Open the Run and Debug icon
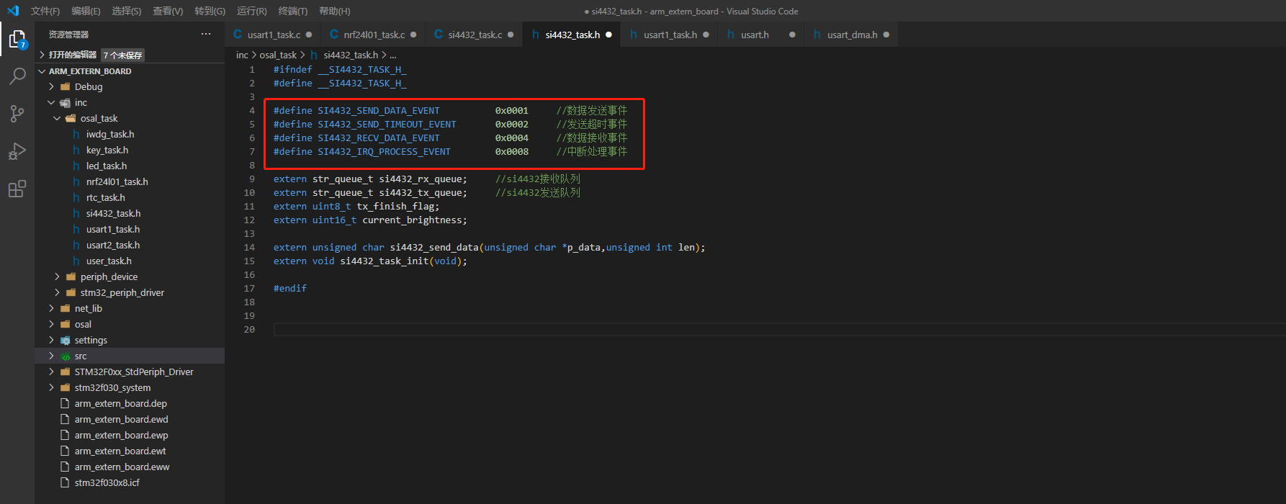1286x504 pixels. [x=17, y=151]
